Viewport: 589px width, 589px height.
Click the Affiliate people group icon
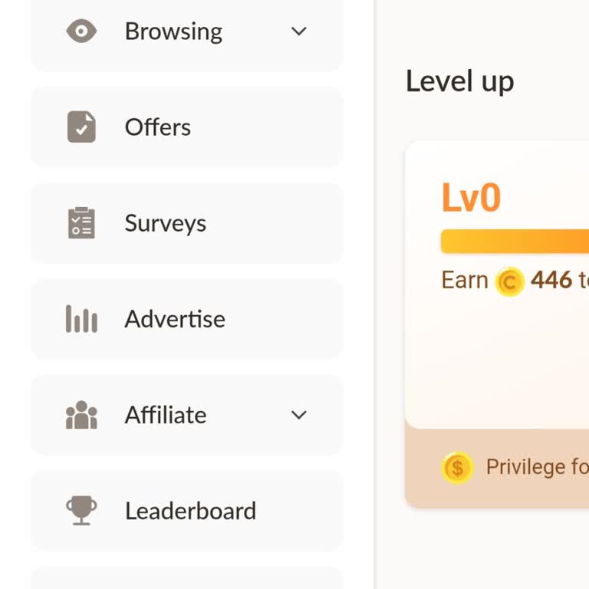coord(81,415)
